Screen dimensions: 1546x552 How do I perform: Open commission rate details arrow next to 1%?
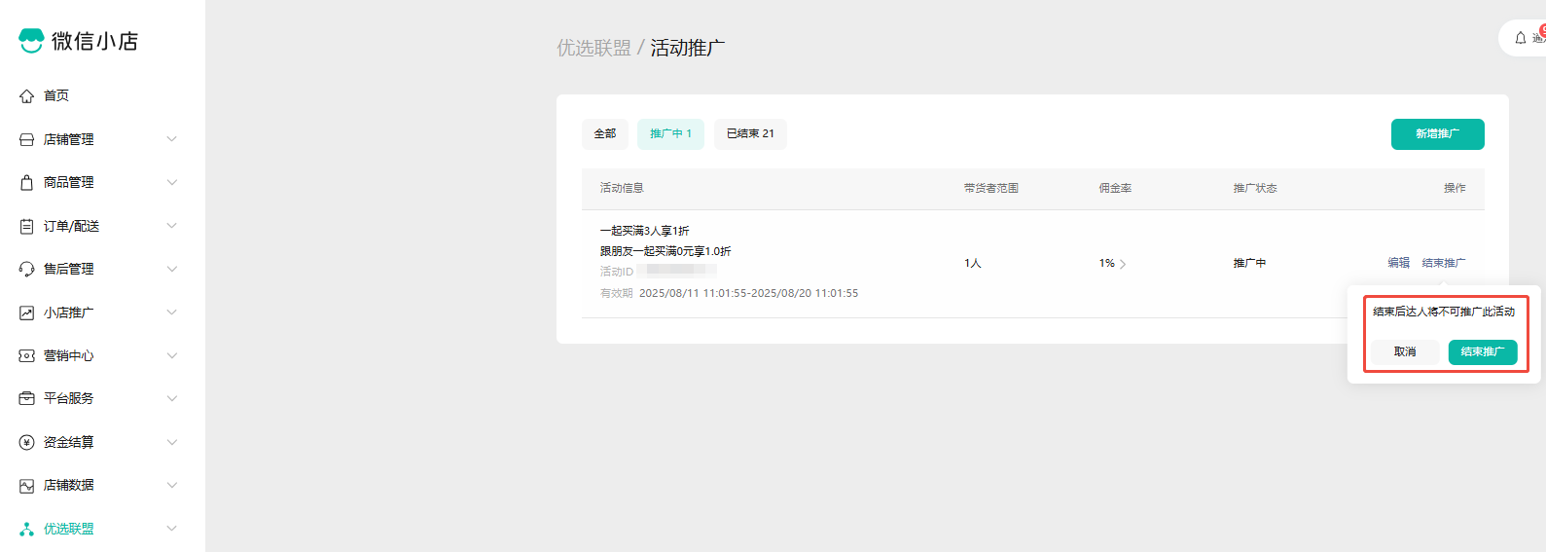coord(1123,264)
